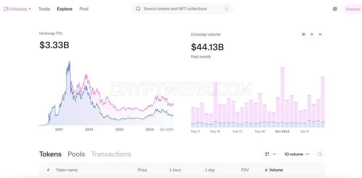Click the slash shortcut key badge
The height and width of the screenshot is (178, 362).
pos(227,9)
